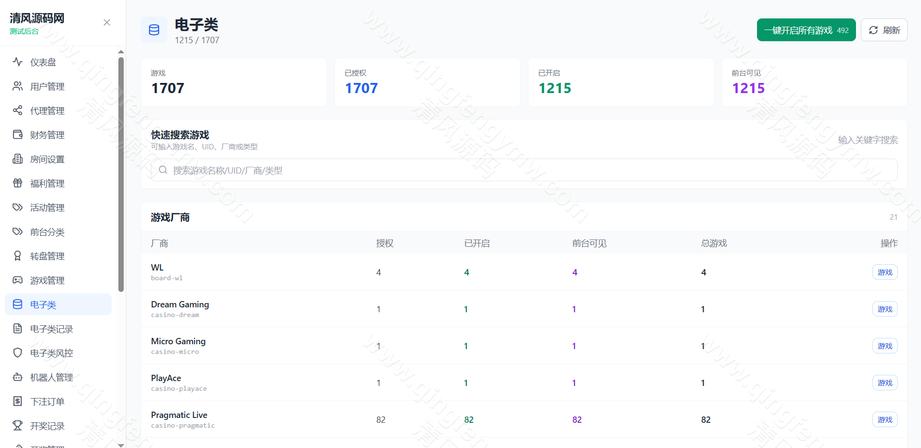
Task: Click the 总游戏 column header
Action: [714, 243]
